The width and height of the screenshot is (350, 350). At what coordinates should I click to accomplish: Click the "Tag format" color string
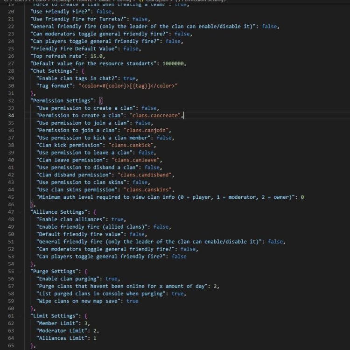(x=128, y=85)
